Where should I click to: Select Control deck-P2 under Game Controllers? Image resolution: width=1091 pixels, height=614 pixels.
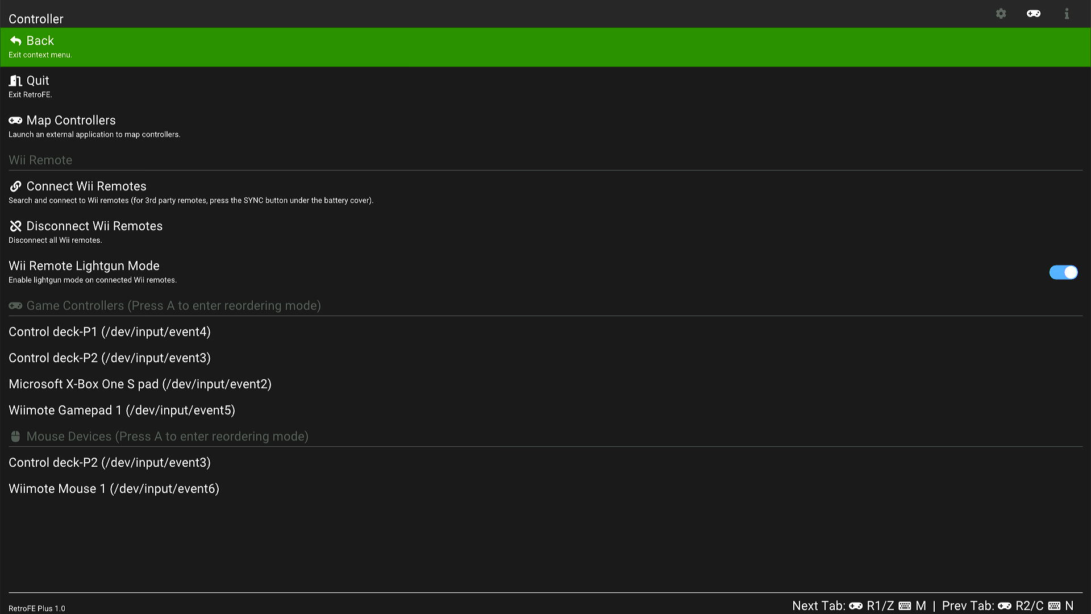[x=110, y=358]
